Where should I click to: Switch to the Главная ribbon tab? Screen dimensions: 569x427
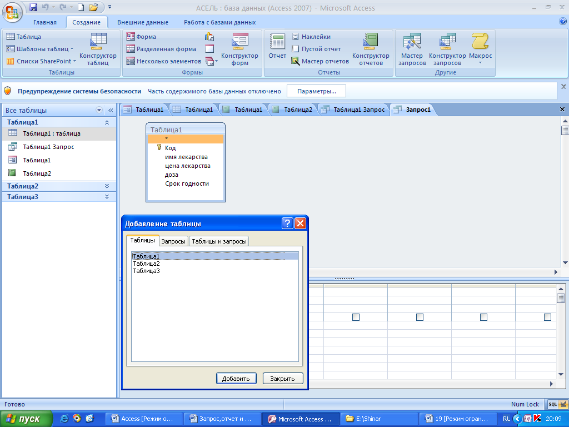(45, 22)
